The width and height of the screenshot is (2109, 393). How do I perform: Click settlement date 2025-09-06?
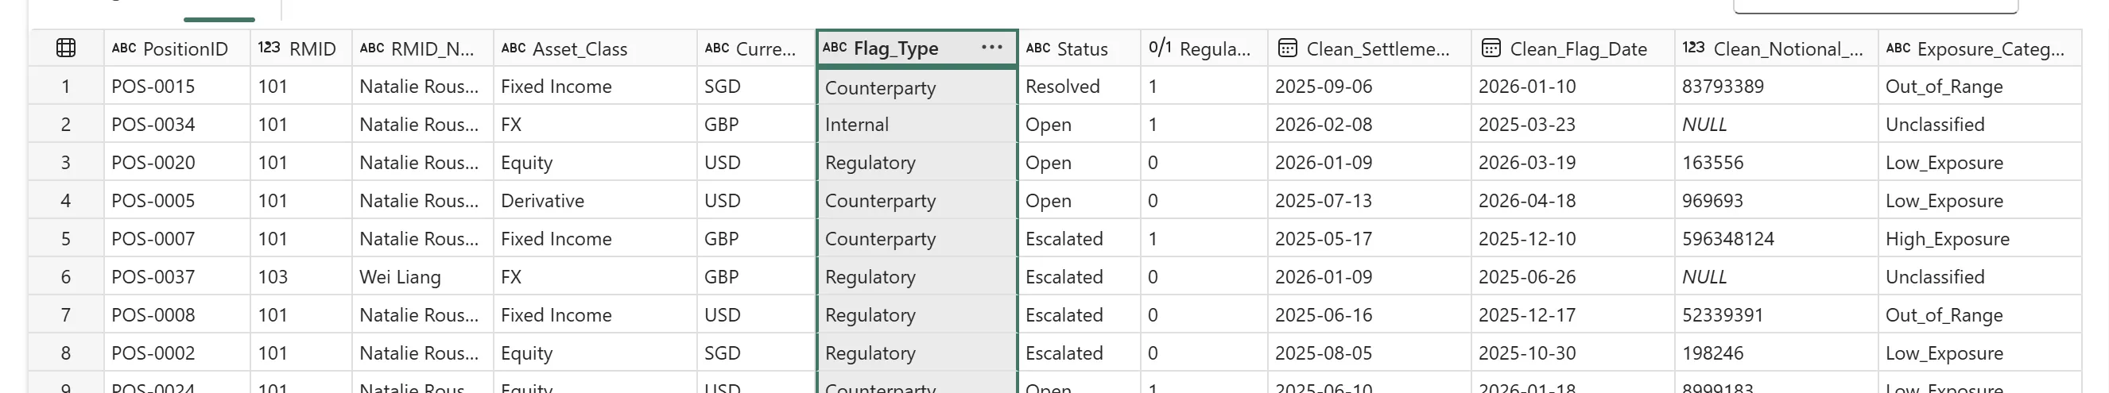pyautogui.click(x=1369, y=86)
